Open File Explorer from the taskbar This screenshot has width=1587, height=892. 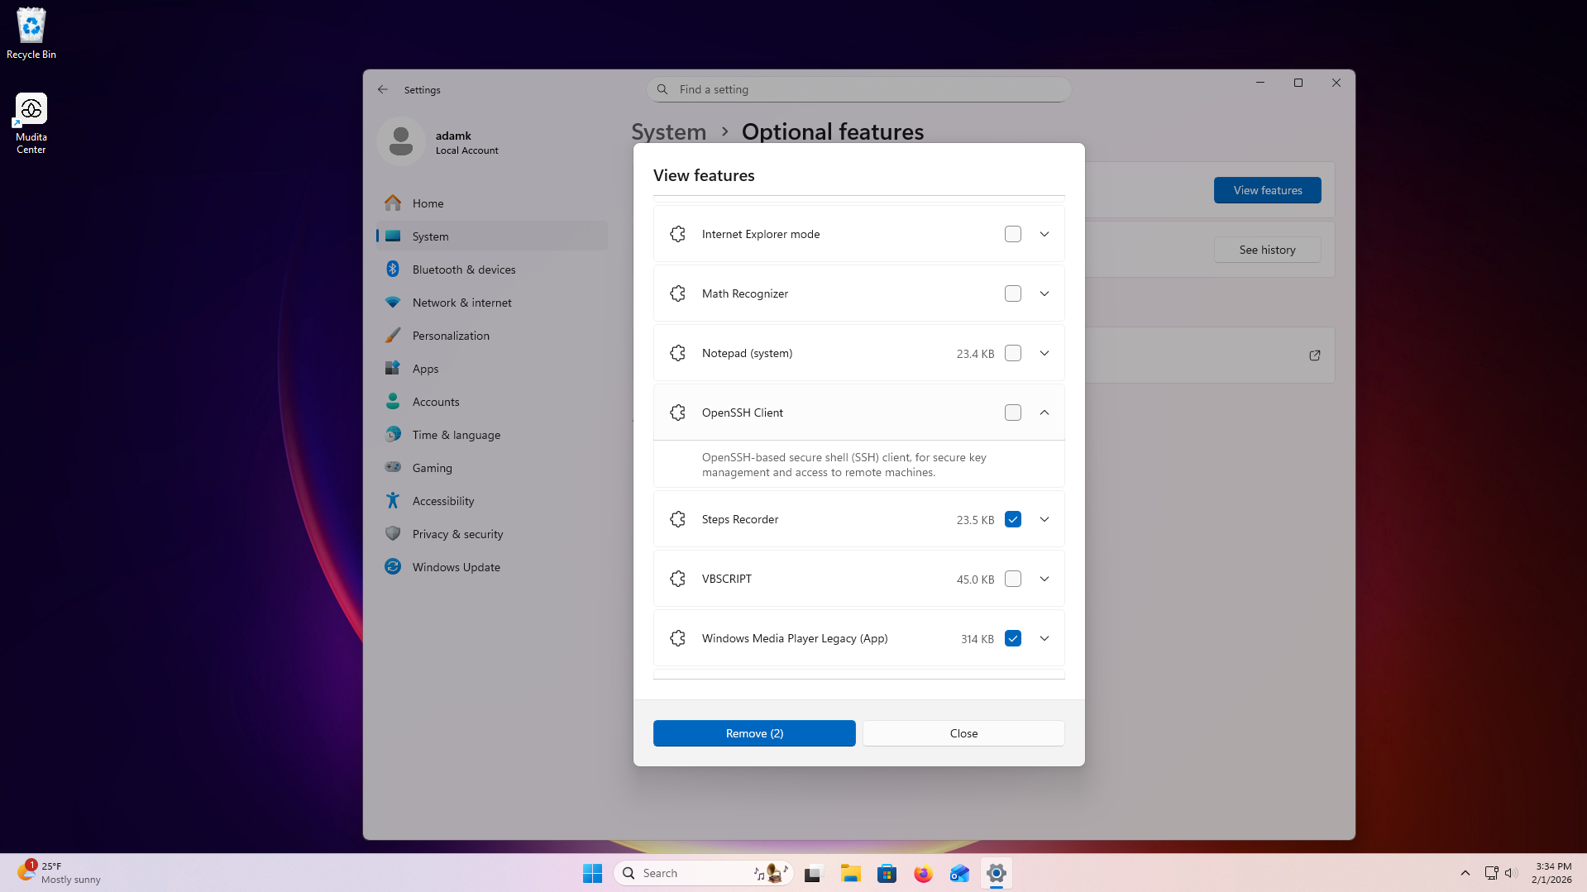pyautogui.click(x=851, y=873)
